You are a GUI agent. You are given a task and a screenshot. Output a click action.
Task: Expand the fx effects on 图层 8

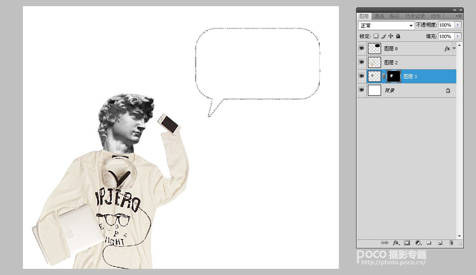point(454,48)
